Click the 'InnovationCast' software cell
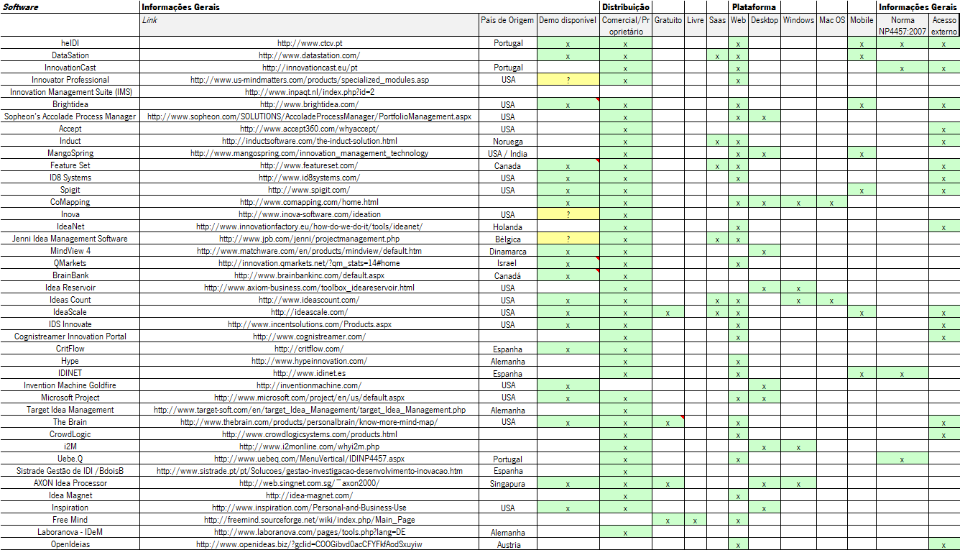This screenshot has width=960, height=550. (x=70, y=68)
